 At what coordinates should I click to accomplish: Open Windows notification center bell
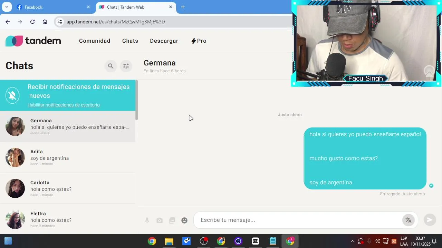(434, 241)
